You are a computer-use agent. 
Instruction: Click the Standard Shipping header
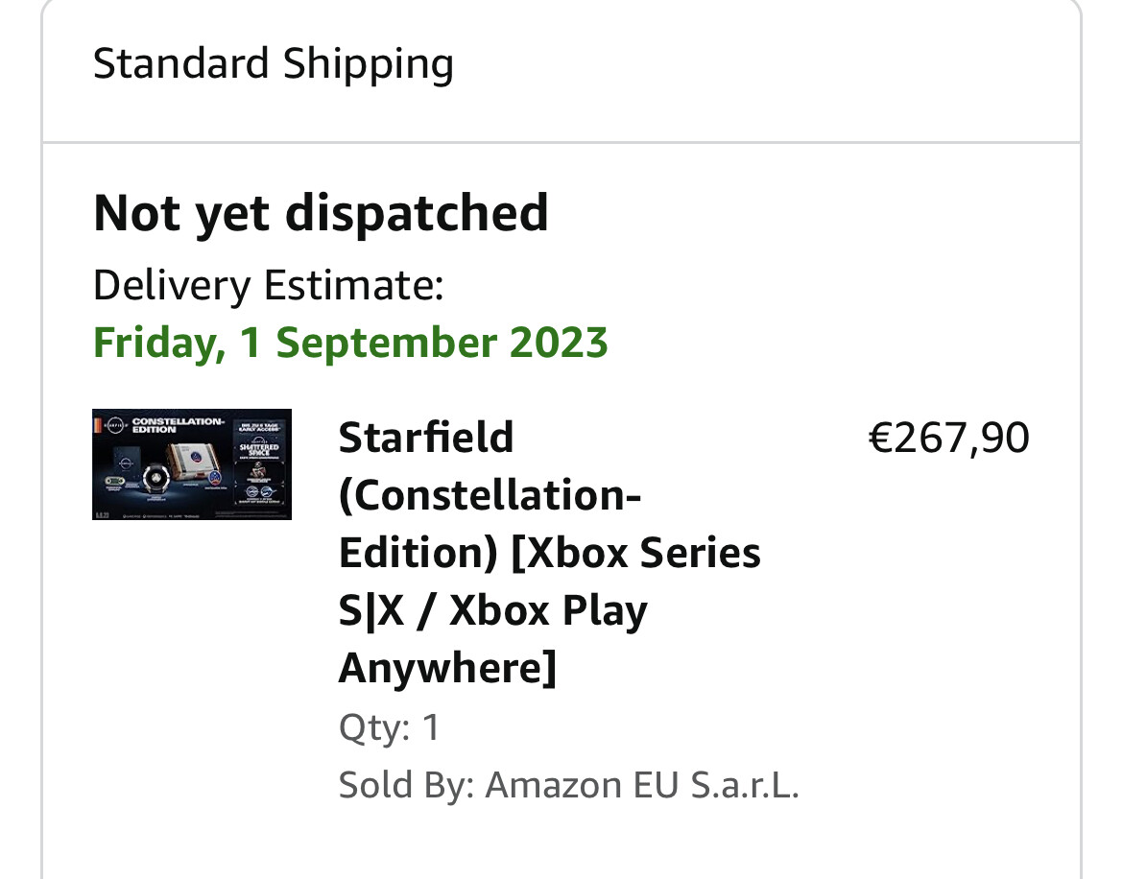pyautogui.click(x=274, y=63)
